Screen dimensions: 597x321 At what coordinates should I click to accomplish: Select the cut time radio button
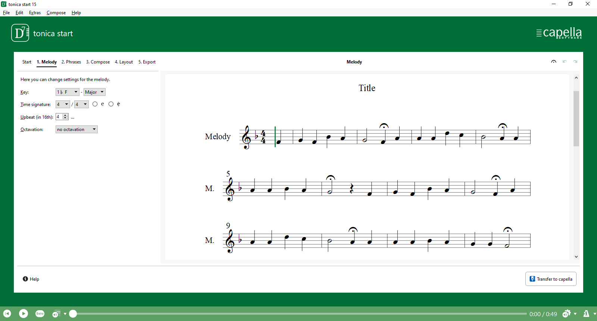[x=111, y=104]
